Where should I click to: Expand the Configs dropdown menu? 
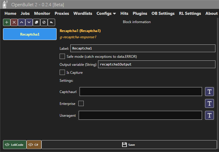click(106, 13)
